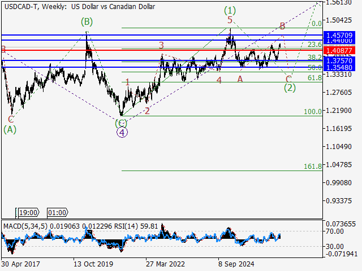Select the red wave A label near Sep 2024
This screenshot has height=271, width=362.
[240, 79]
